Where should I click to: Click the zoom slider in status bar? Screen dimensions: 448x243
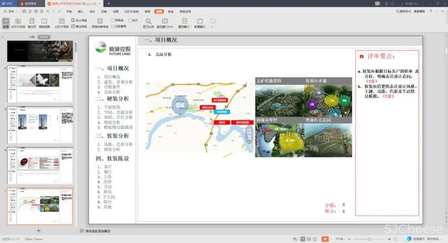click(x=369, y=239)
